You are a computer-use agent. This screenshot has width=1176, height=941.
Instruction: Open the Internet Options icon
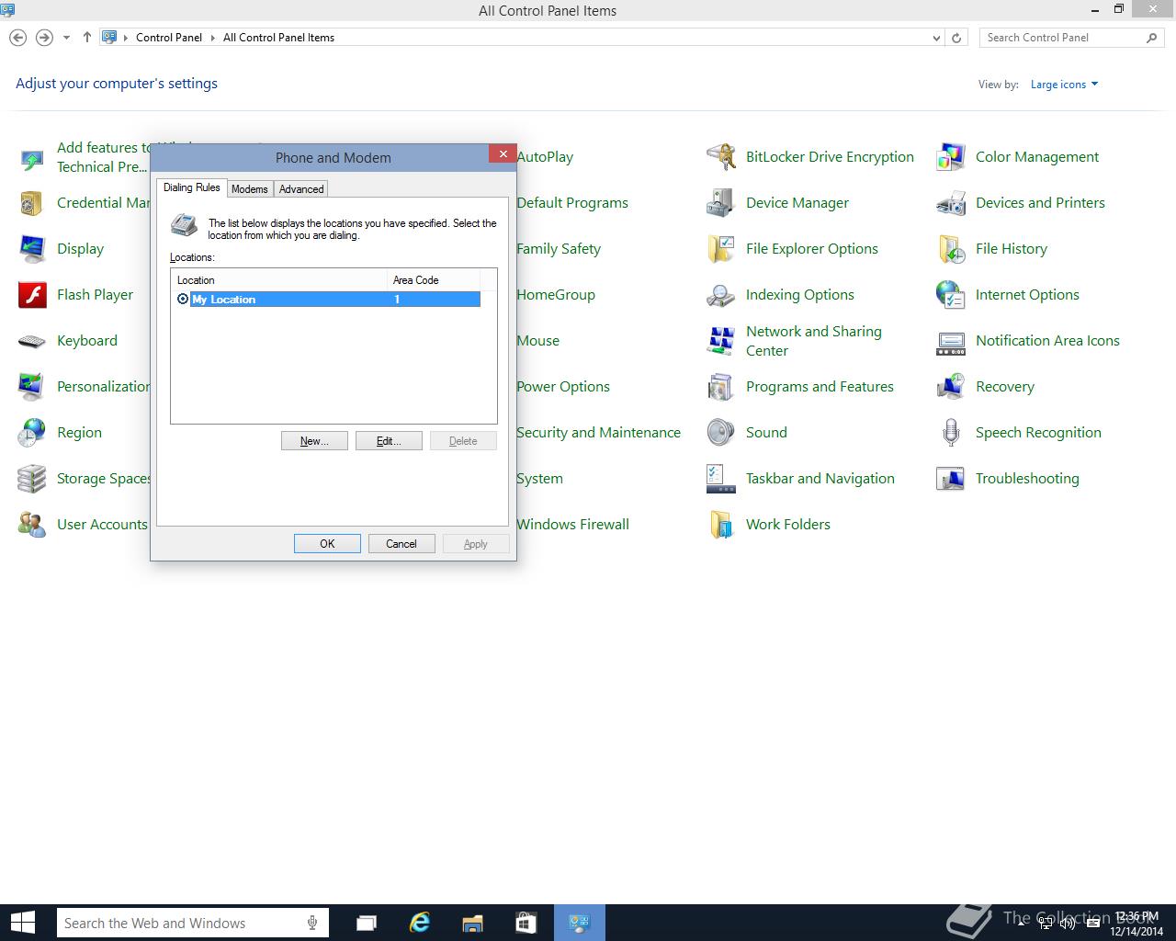pos(951,295)
